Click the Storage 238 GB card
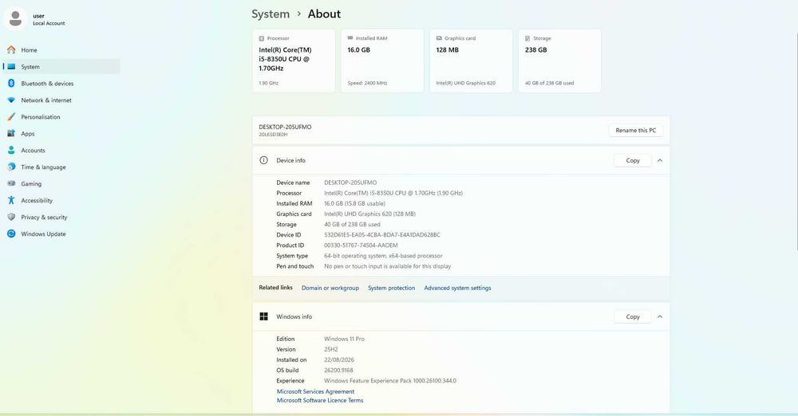Screen dimensions: 798x416 tap(560, 61)
